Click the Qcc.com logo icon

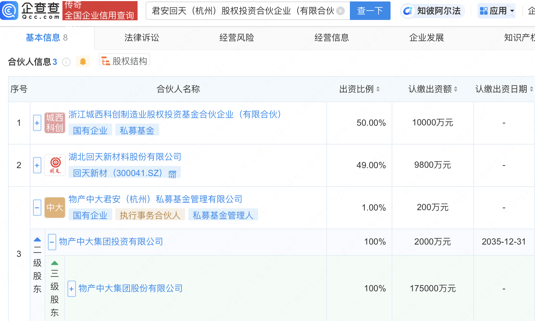[x=9, y=11]
